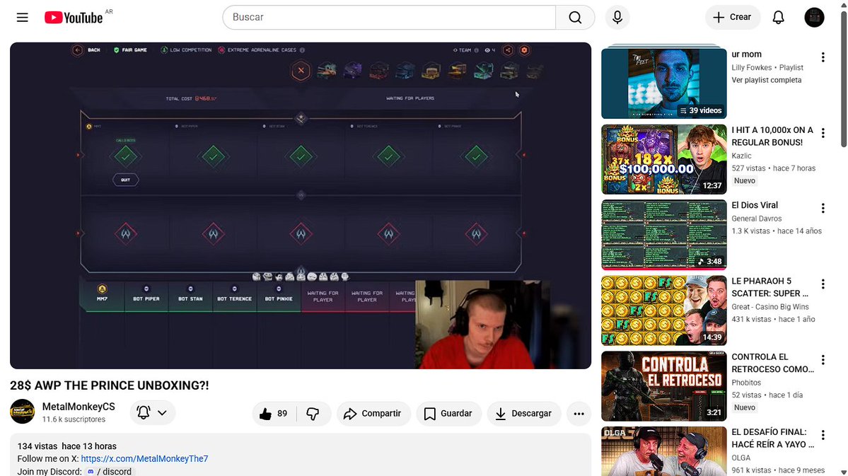Viewport: 848px width, 476px height.
Task: Open options menu for 'ur mom' playlist
Action: (823, 57)
